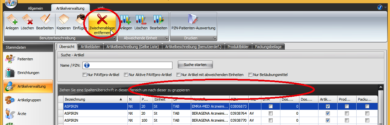
Task: Click EMRA-MED Arzneimi... manufacturer cell
Action: click(x=210, y=106)
